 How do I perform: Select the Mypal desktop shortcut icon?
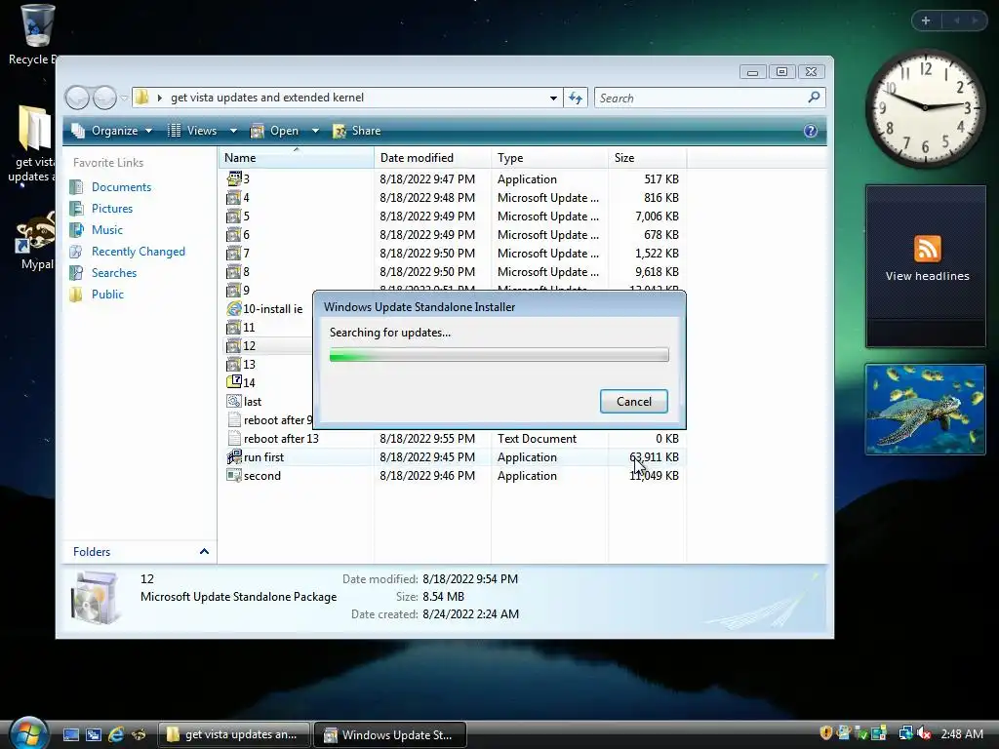(x=35, y=232)
